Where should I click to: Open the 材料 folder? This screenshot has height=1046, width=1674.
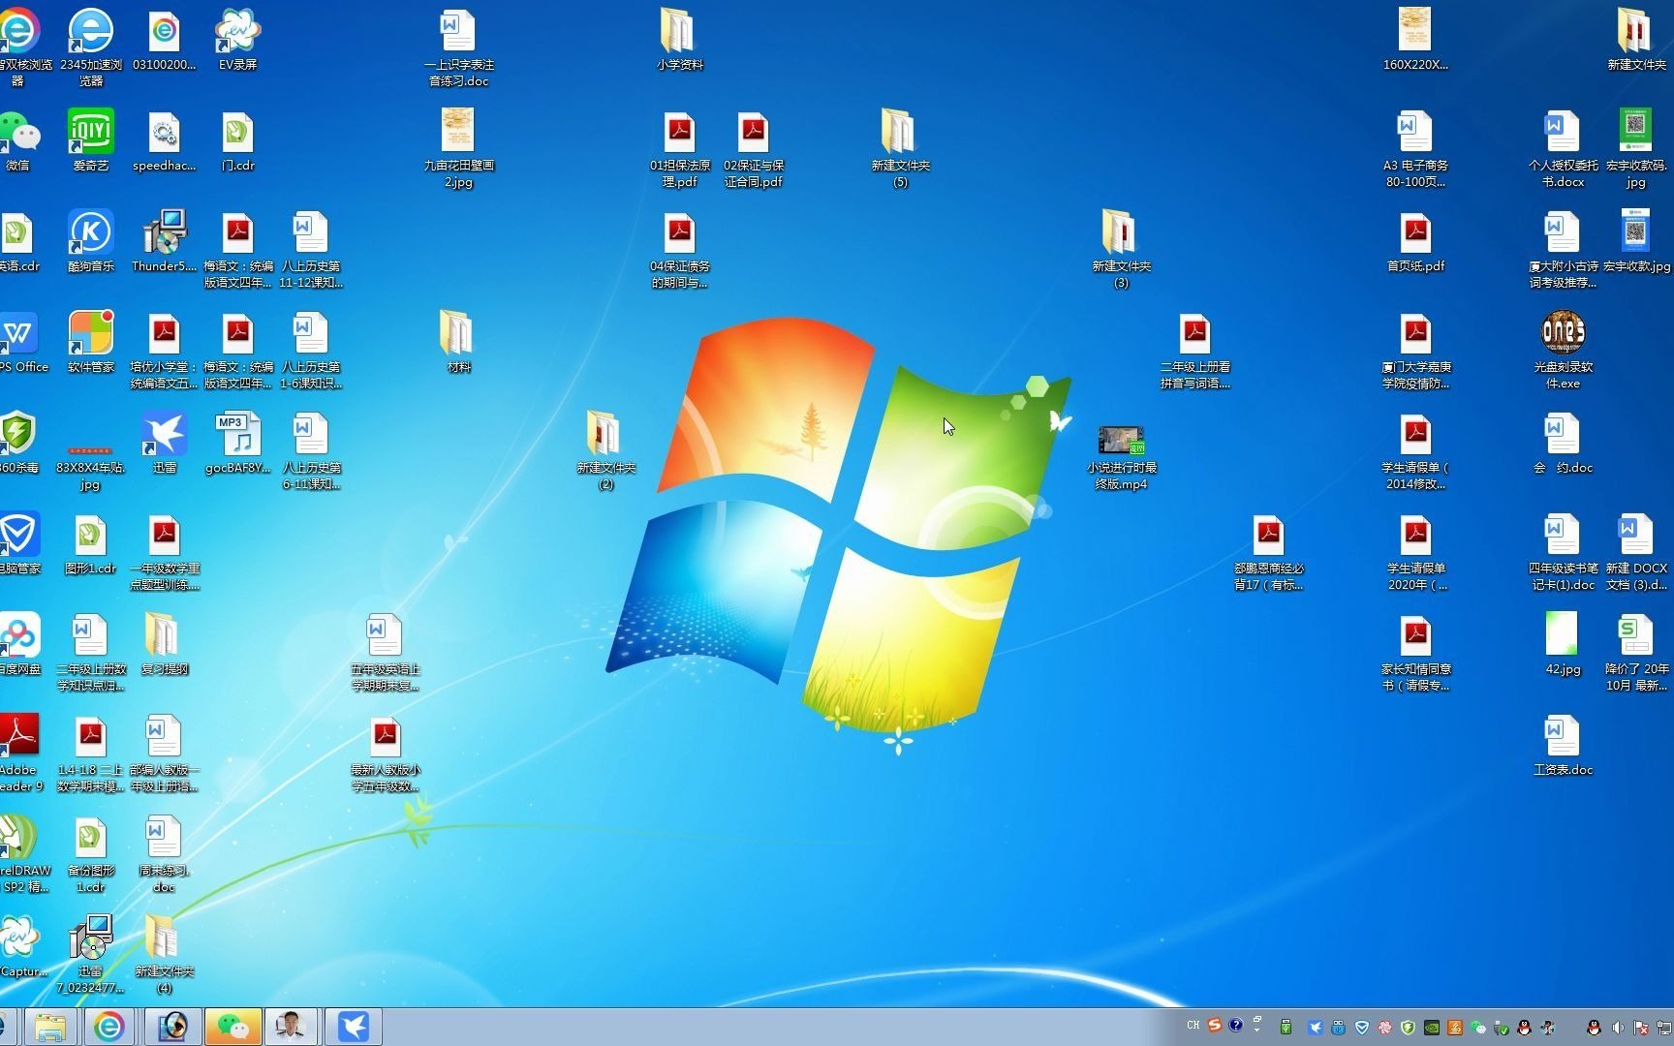458,342
